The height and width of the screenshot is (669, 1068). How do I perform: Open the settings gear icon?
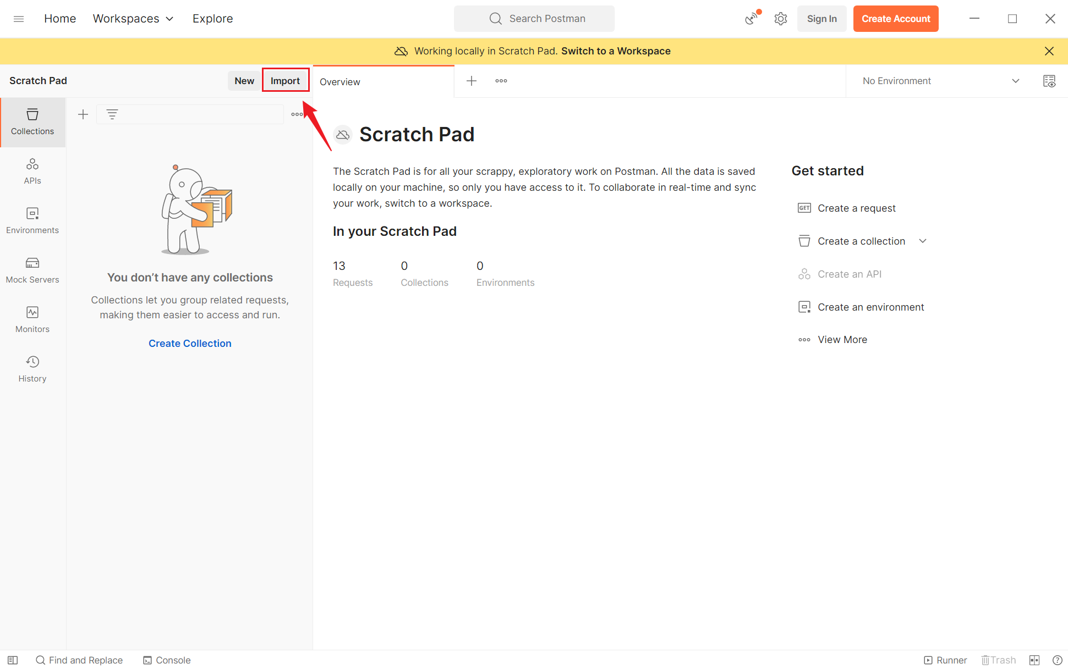click(780, 19)
